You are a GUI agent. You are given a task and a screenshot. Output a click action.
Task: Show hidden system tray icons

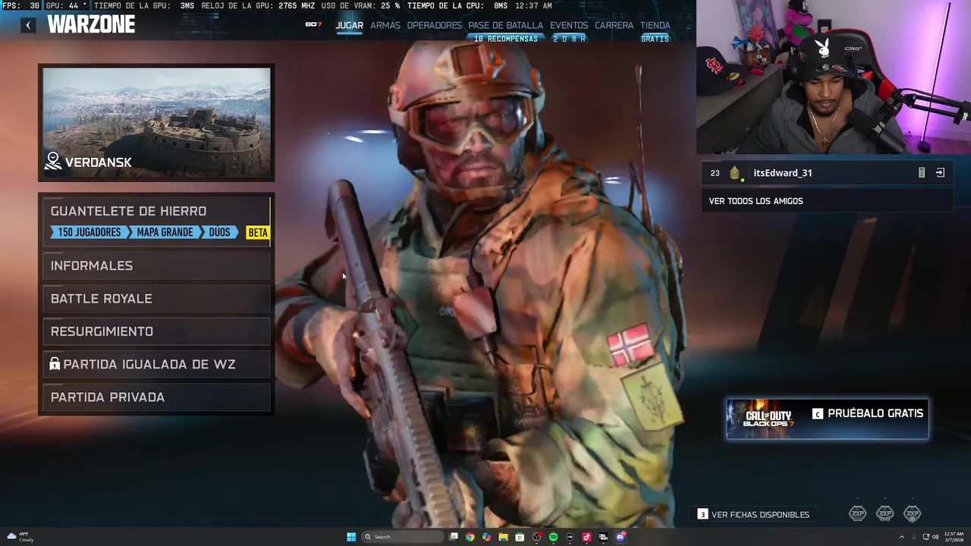pos(902,537)
